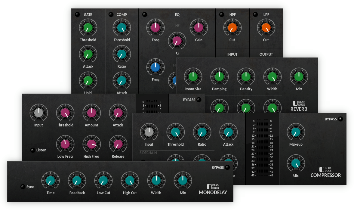The height and width of the screenshot is (211, 354).
Task: Click the Monodelay High Cut knob
Action: click(x=130, y=181)
